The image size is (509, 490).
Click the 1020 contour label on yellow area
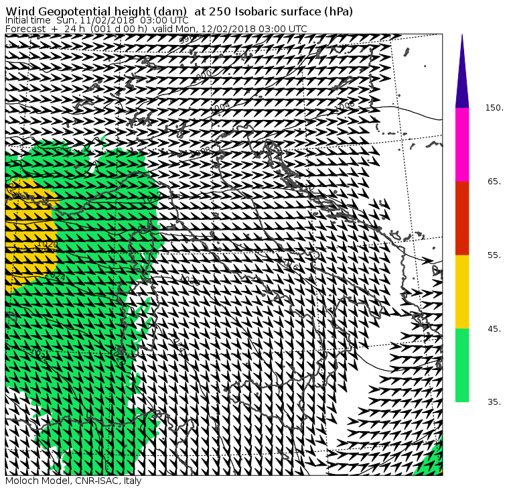pyautogui.click(x=48, y=244)
